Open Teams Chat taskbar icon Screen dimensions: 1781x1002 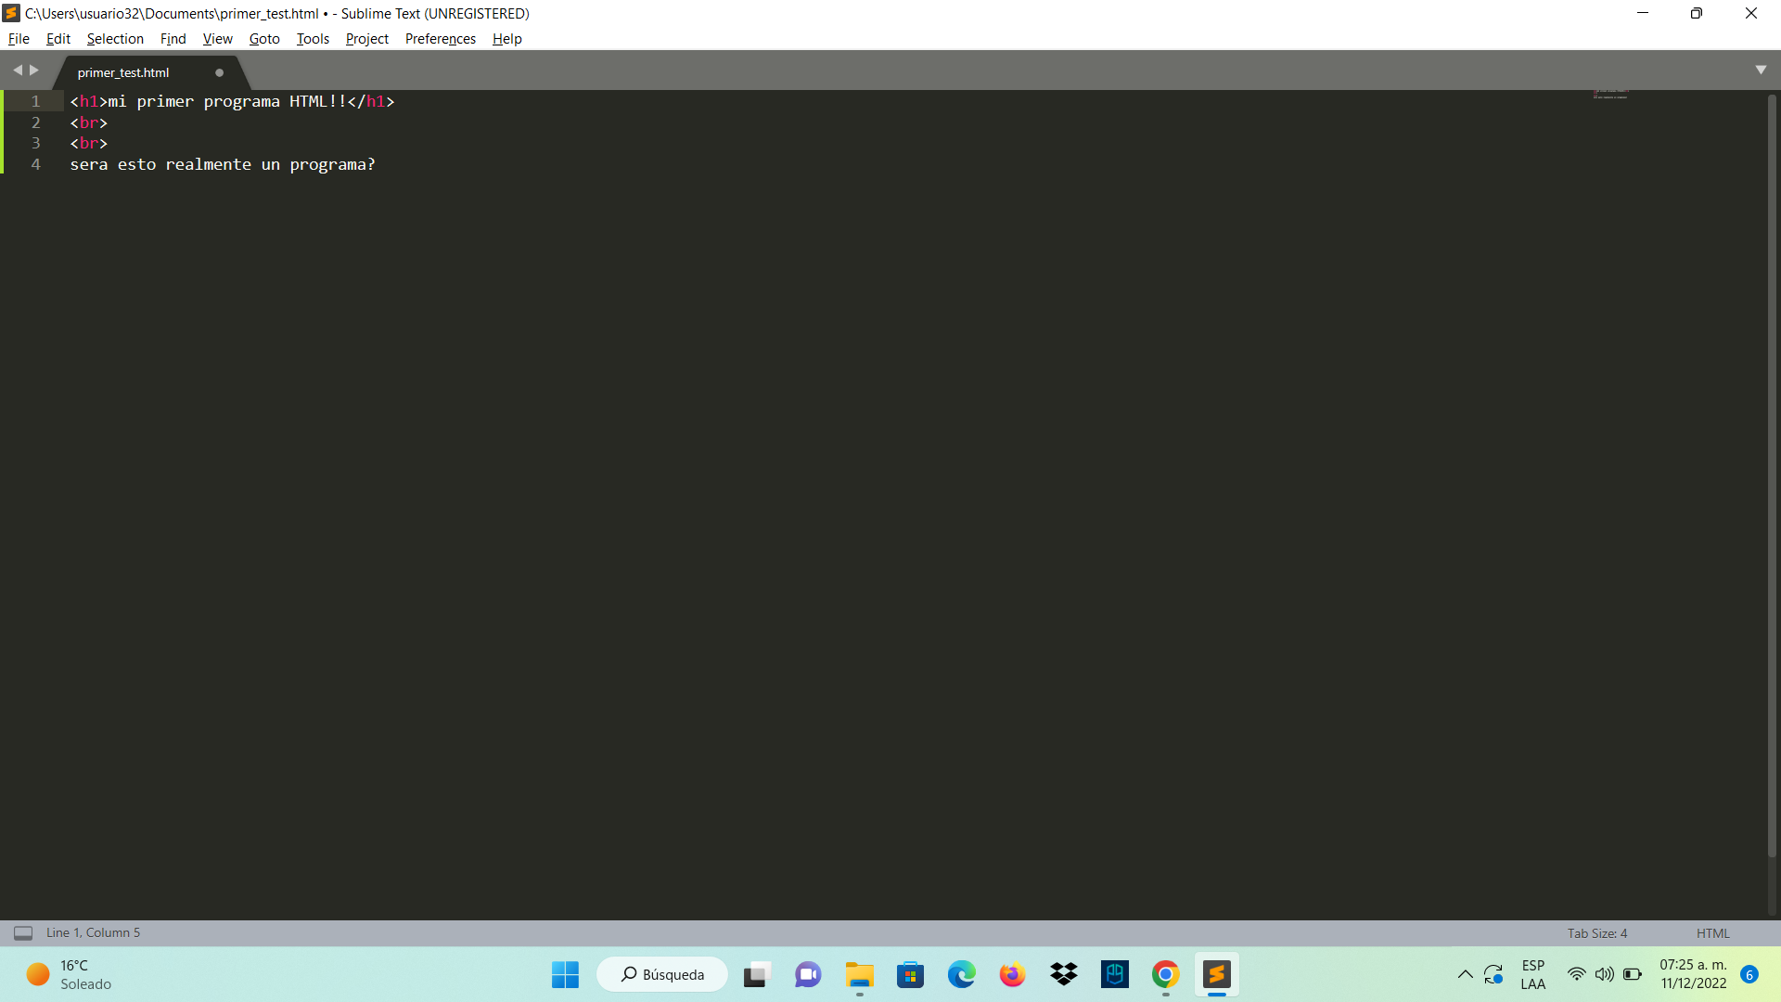[x=808, y=974]
